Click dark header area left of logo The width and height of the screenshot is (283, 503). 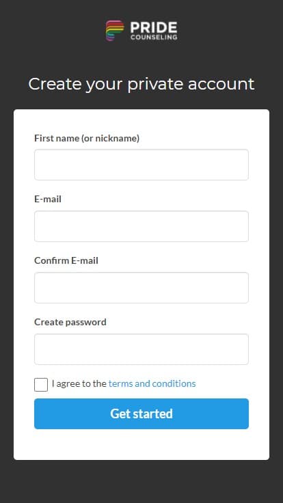[x=51, y=31]
